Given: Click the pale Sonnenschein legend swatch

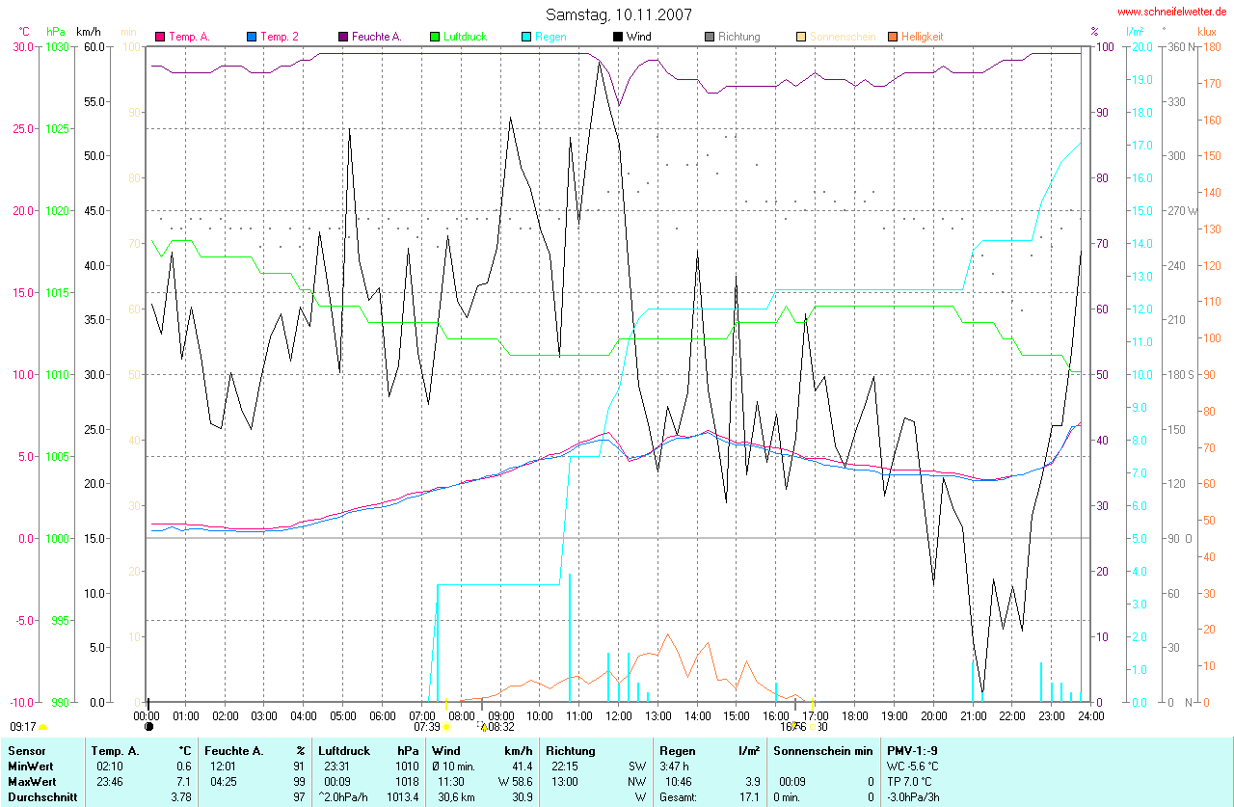Looking at the screenshot, I should pos(800,37).
